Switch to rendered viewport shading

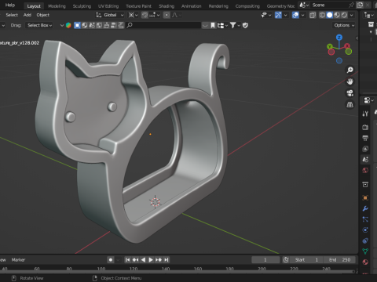344,15
